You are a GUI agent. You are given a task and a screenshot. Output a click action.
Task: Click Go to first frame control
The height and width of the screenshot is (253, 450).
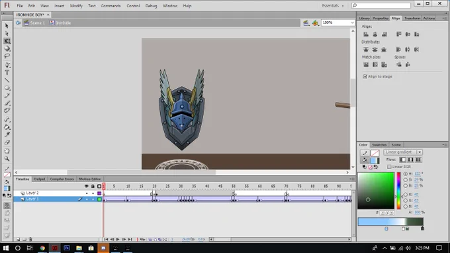click(106, 239)
